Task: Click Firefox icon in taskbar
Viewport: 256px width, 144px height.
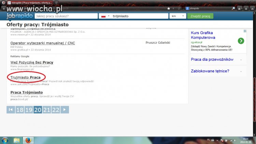Action: (28, 140)
